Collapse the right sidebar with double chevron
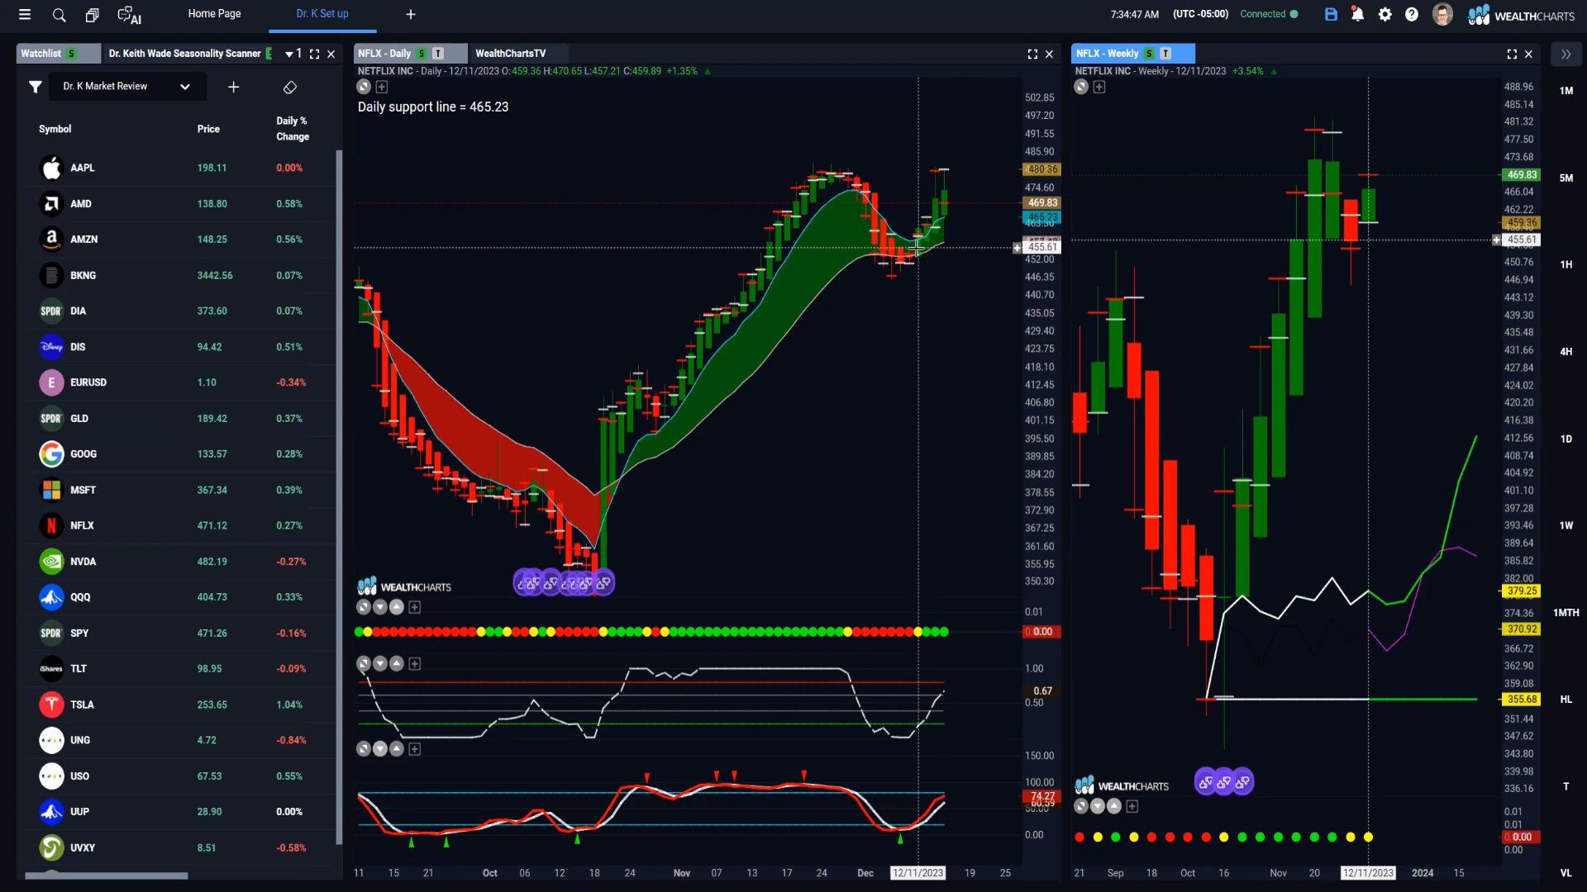Image resolution: width=1587 pixels, height=892 pixels. pos(1566,54)
